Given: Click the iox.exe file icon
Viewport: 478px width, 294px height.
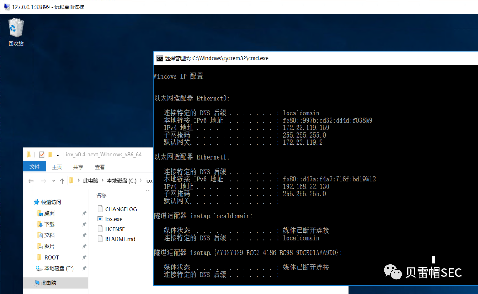Looking at the screenshot, I should click(101, 219).
